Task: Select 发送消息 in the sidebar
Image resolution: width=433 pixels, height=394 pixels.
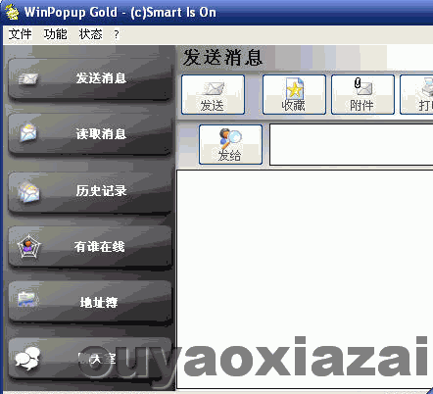Action: [x=90, y=78]
